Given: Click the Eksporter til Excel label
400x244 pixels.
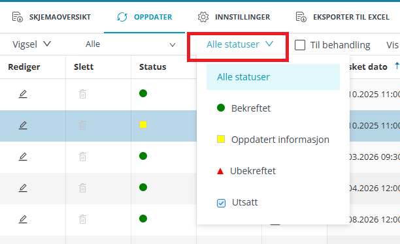Looking at the screenshot, I should click(351, 17).
